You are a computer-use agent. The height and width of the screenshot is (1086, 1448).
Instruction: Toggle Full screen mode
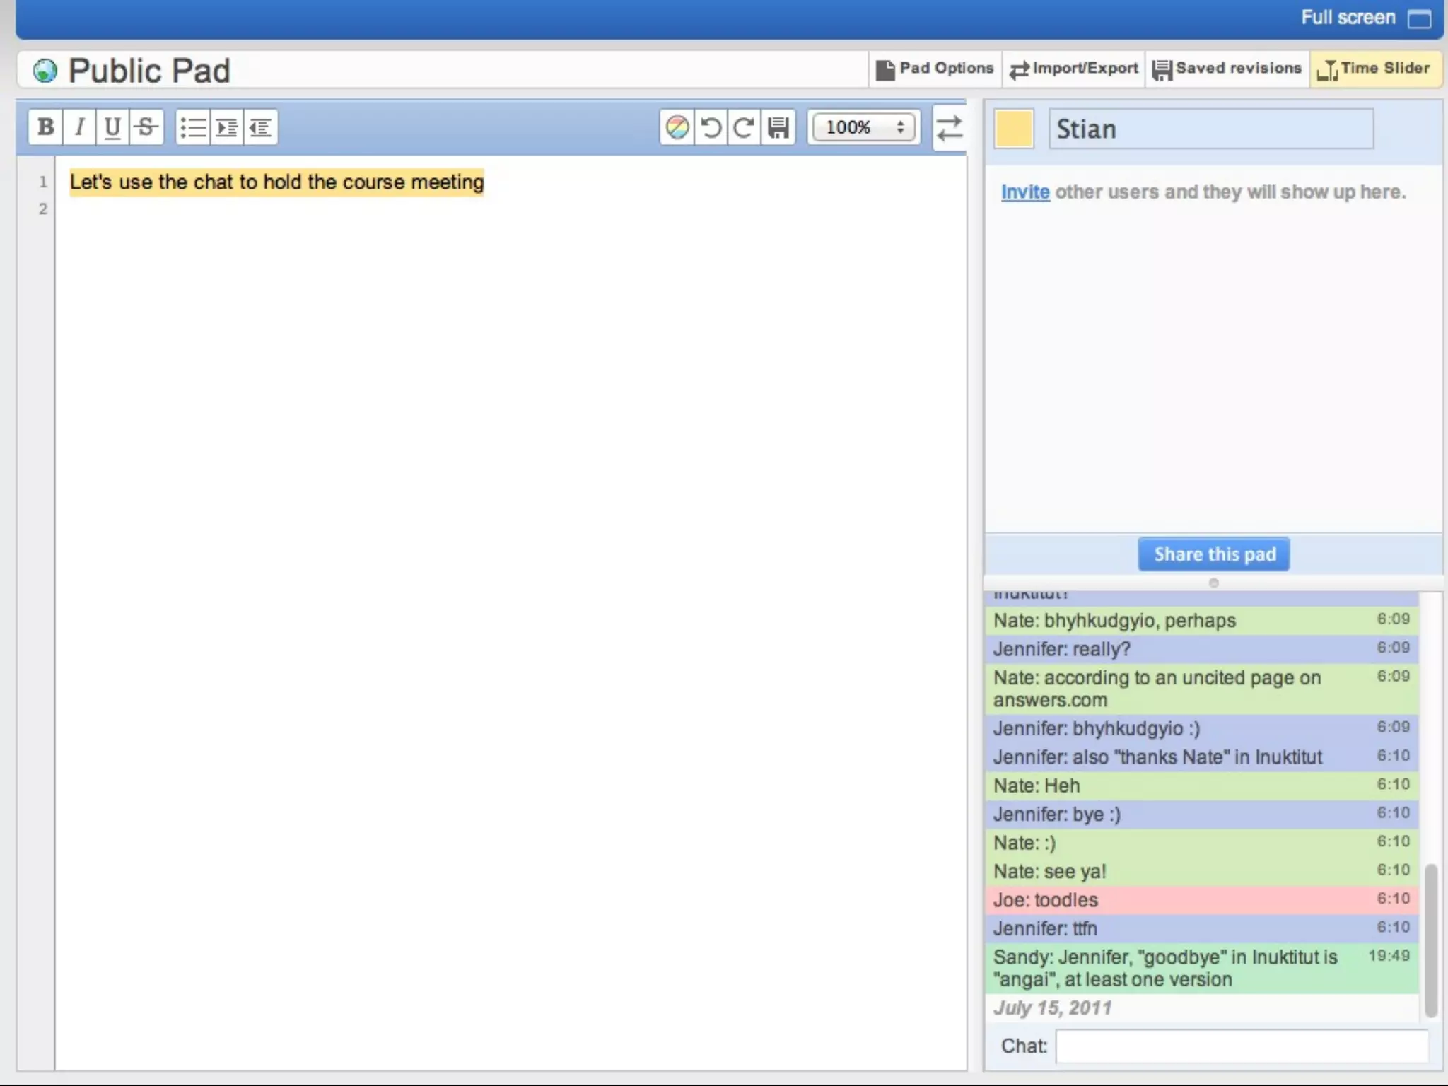[1365, 18]
